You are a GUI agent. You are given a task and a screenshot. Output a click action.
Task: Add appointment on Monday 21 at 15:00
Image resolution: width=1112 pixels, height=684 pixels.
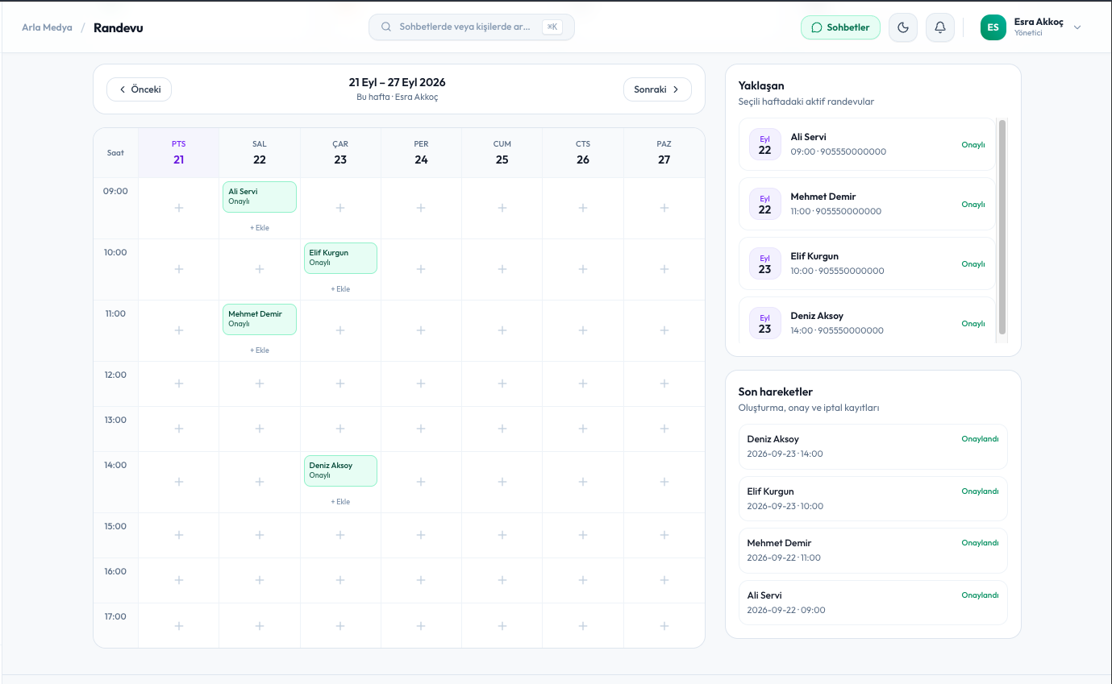(179, 535)
